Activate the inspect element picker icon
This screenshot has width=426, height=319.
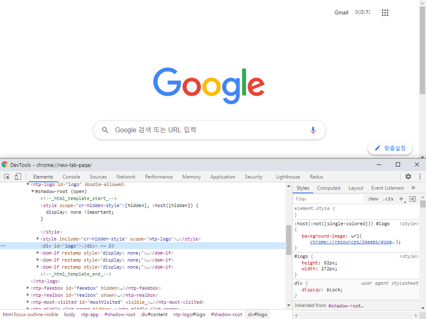[x=7, y=177]
